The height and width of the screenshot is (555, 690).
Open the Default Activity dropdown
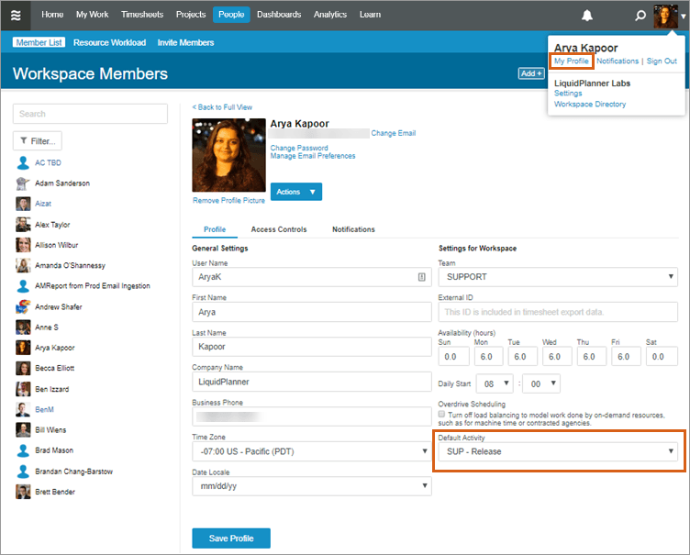(x=557, y=451)
